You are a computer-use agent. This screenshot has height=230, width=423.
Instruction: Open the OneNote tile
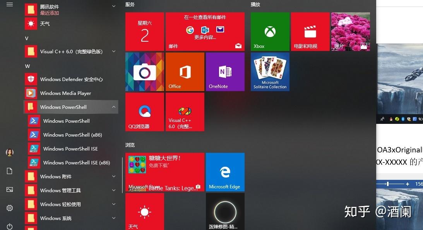coord(225,71)
